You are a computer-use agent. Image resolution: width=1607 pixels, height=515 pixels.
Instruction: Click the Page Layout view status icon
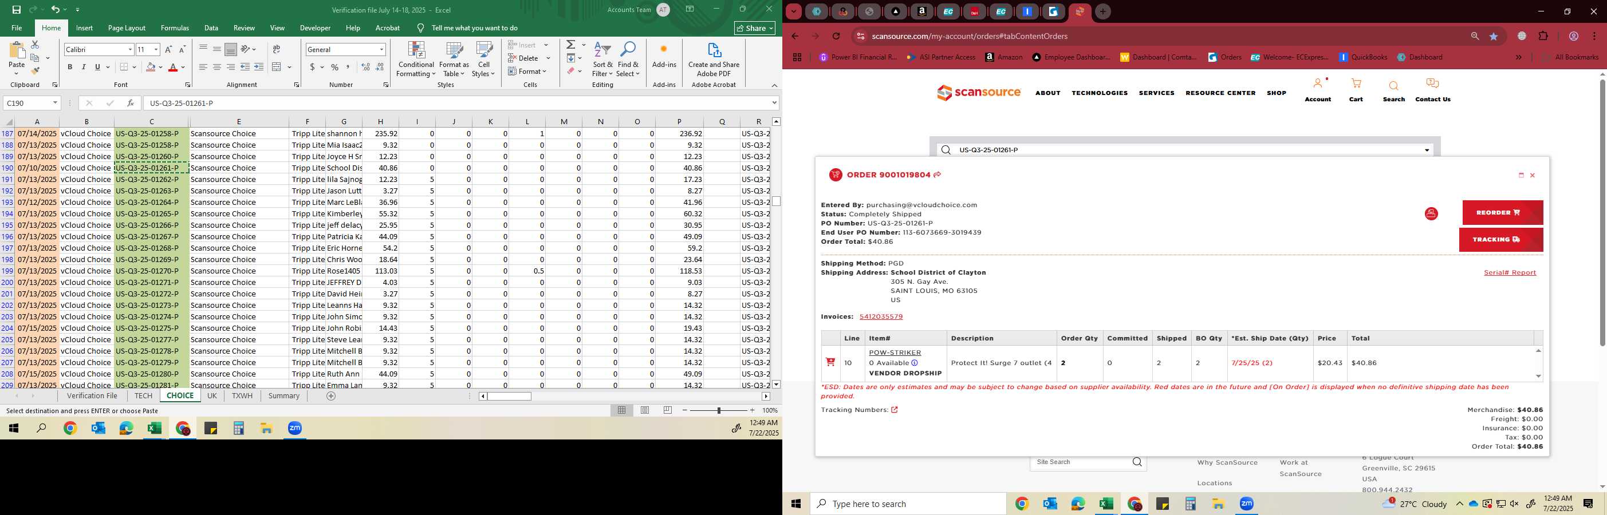click(x=645, y=410)
